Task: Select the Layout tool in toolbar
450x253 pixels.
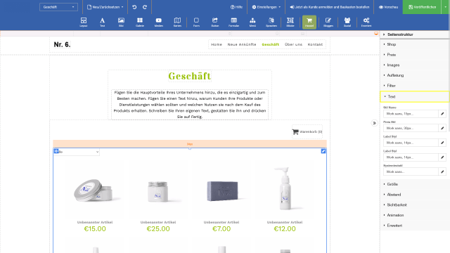Action: [84, 22]
